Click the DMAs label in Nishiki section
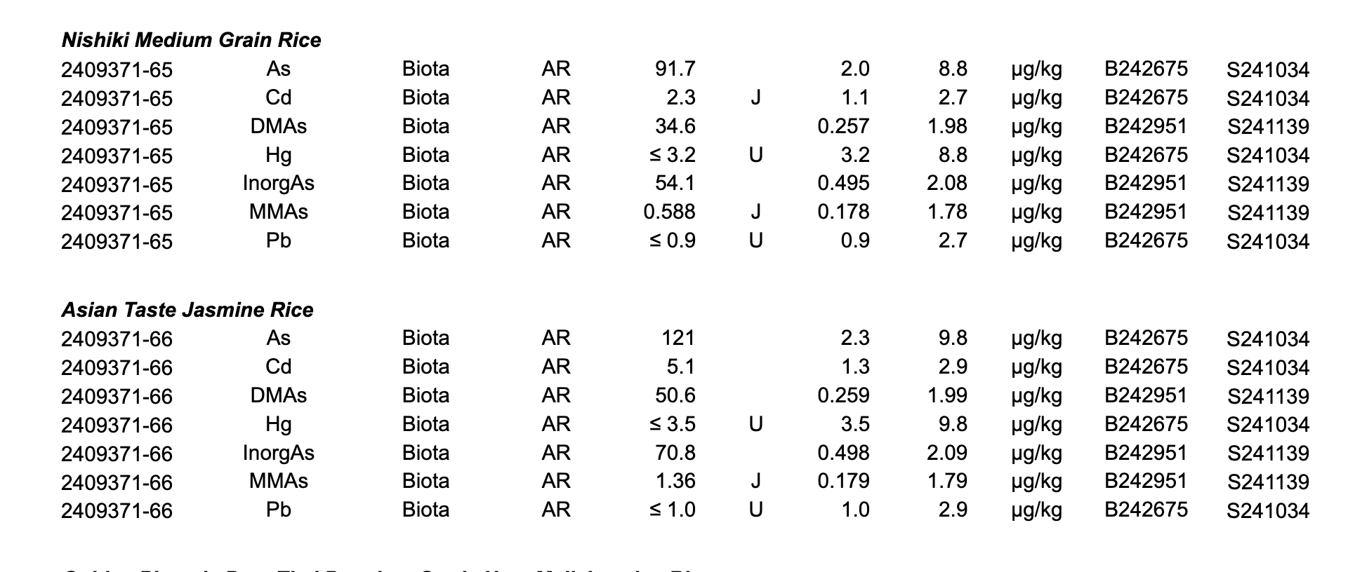The image size is (1355, 572). coord(278,126)
